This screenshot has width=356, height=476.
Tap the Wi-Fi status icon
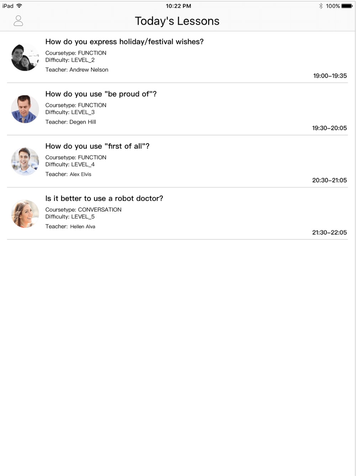[19, 6]
